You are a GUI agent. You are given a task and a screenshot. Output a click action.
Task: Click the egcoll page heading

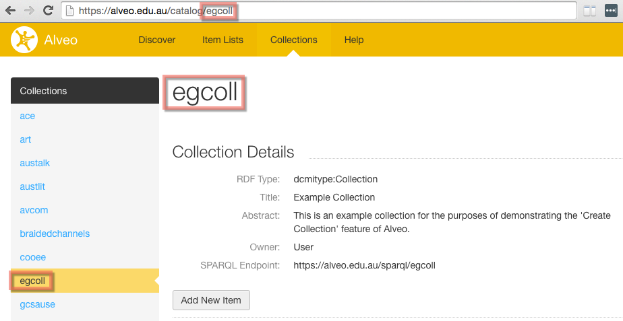[x=204, y=92]
